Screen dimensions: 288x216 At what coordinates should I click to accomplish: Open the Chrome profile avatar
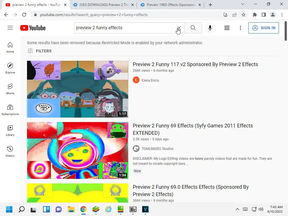pyautogui.click(x=273, y=15)
